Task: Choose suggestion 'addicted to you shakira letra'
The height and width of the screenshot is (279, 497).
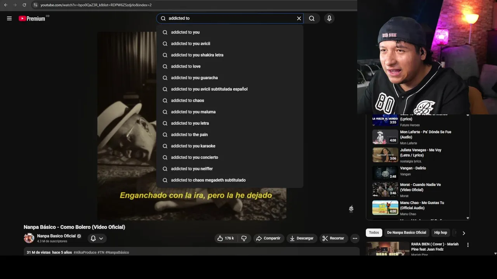Action: click(230, 55)
